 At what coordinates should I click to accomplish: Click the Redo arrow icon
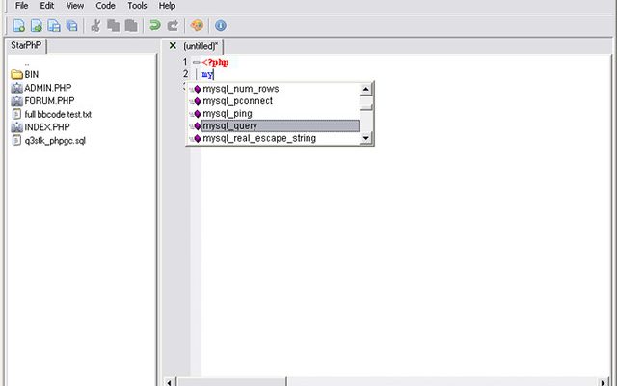pyautogui.click(x=173, y=26)
